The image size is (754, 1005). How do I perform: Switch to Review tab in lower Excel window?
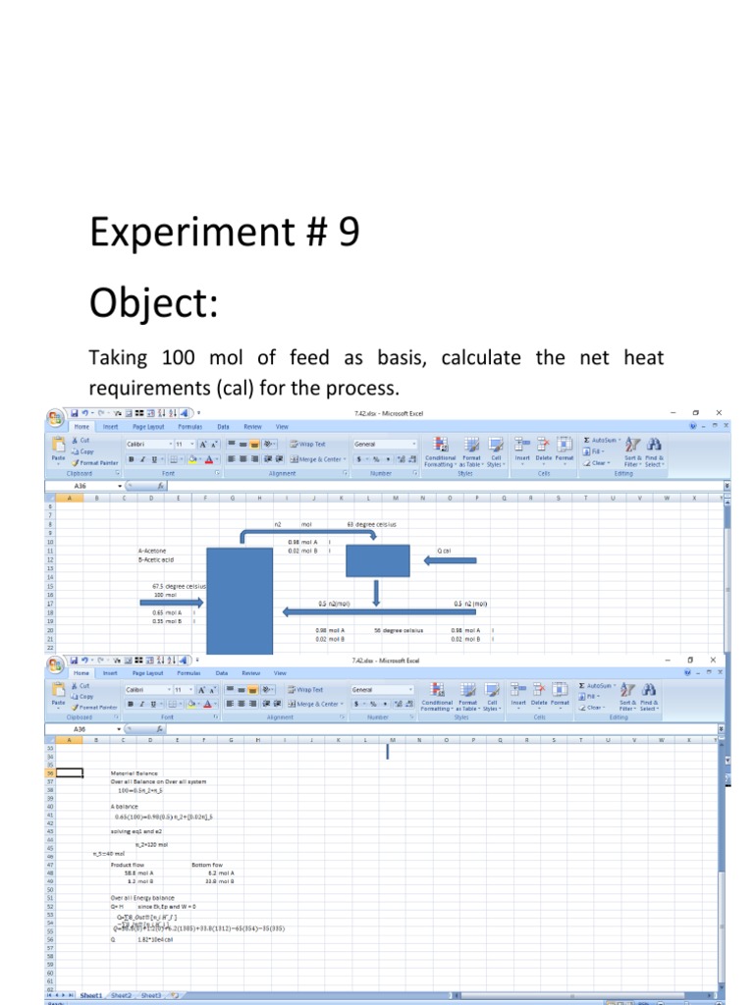(x=250, y=673)
